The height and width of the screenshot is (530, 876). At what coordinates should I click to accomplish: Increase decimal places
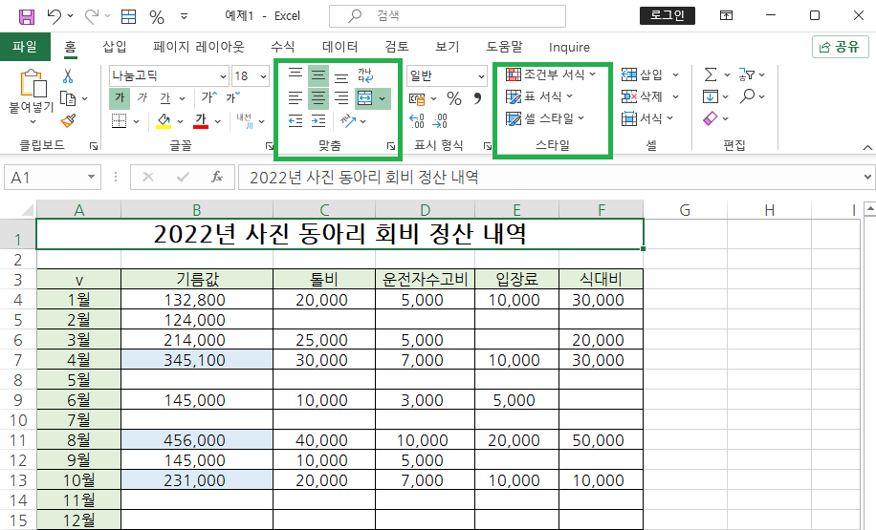pyautogui.click(x=417, y=120)
